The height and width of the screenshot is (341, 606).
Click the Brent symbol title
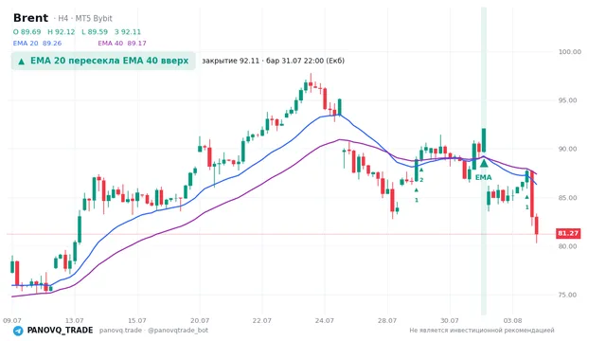pos(30,18)
